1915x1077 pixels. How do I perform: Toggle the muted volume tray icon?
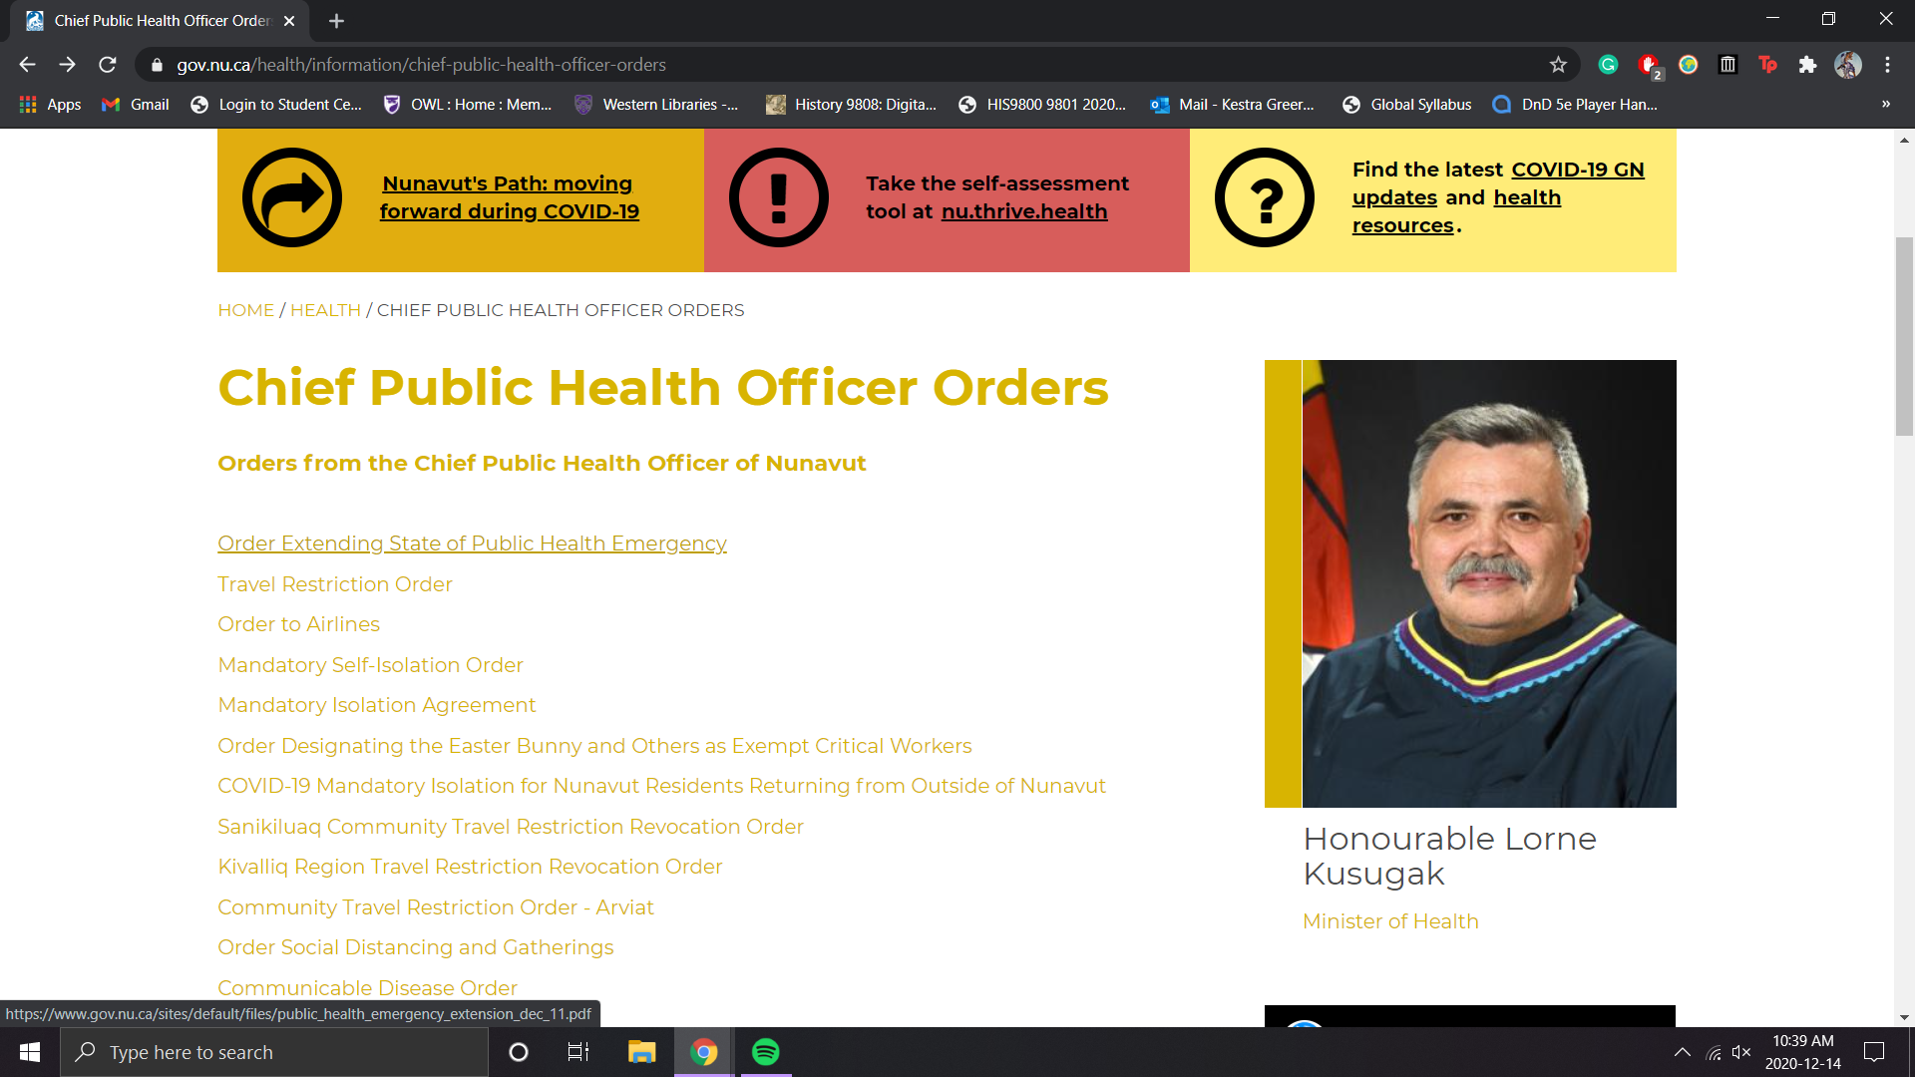pos(1741,1052)
